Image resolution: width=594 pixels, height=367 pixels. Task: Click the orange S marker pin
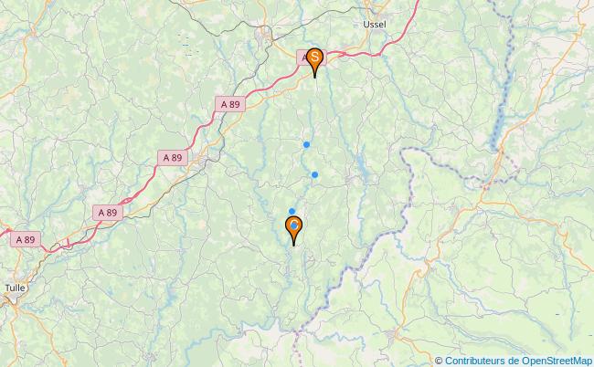[314, 60]
